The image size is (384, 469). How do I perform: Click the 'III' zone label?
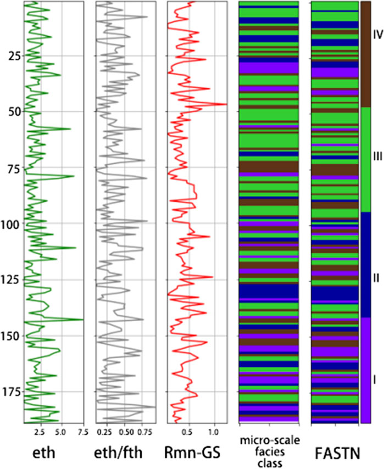pyautogui.click(x=378, y=156)
